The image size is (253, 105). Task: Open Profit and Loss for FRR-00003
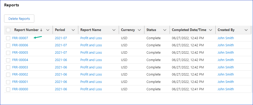(x=91, y=67)
